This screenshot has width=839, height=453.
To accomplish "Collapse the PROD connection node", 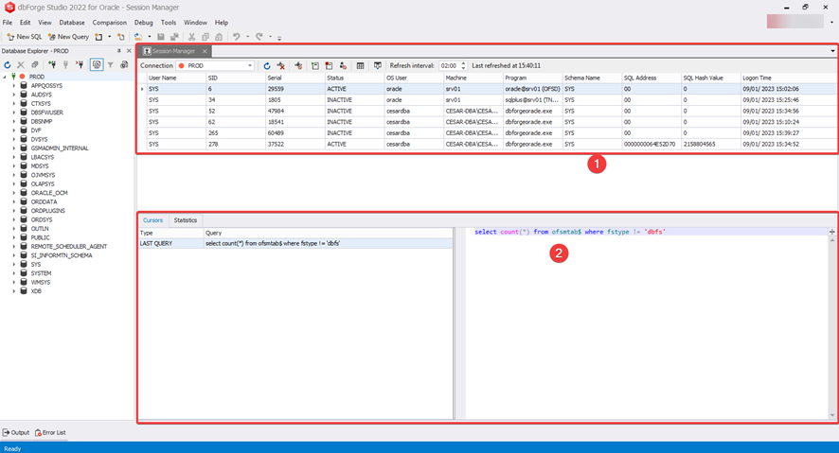I will (5, 77).
